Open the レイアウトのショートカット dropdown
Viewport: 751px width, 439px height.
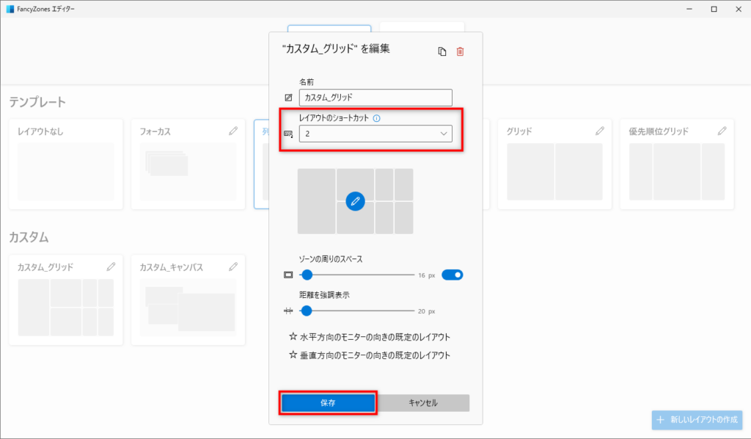[x=375, y=134]
